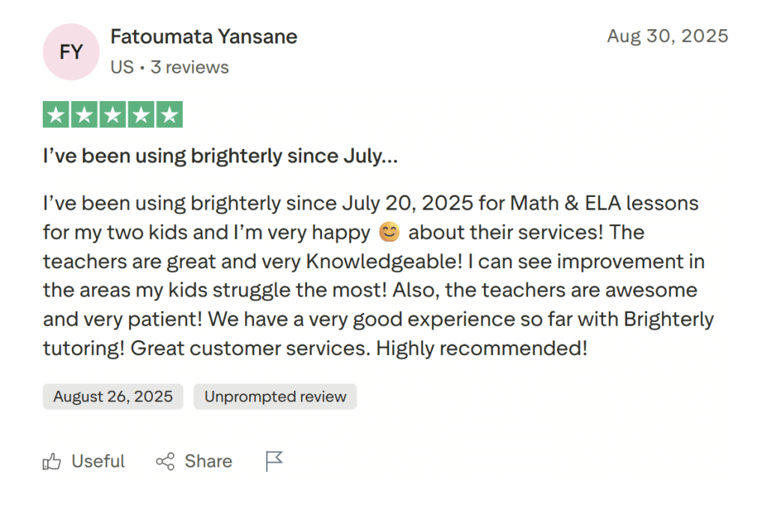This screenshot has height=510, width=767.
Task: Click the first green star
Action: click(56, 115)
